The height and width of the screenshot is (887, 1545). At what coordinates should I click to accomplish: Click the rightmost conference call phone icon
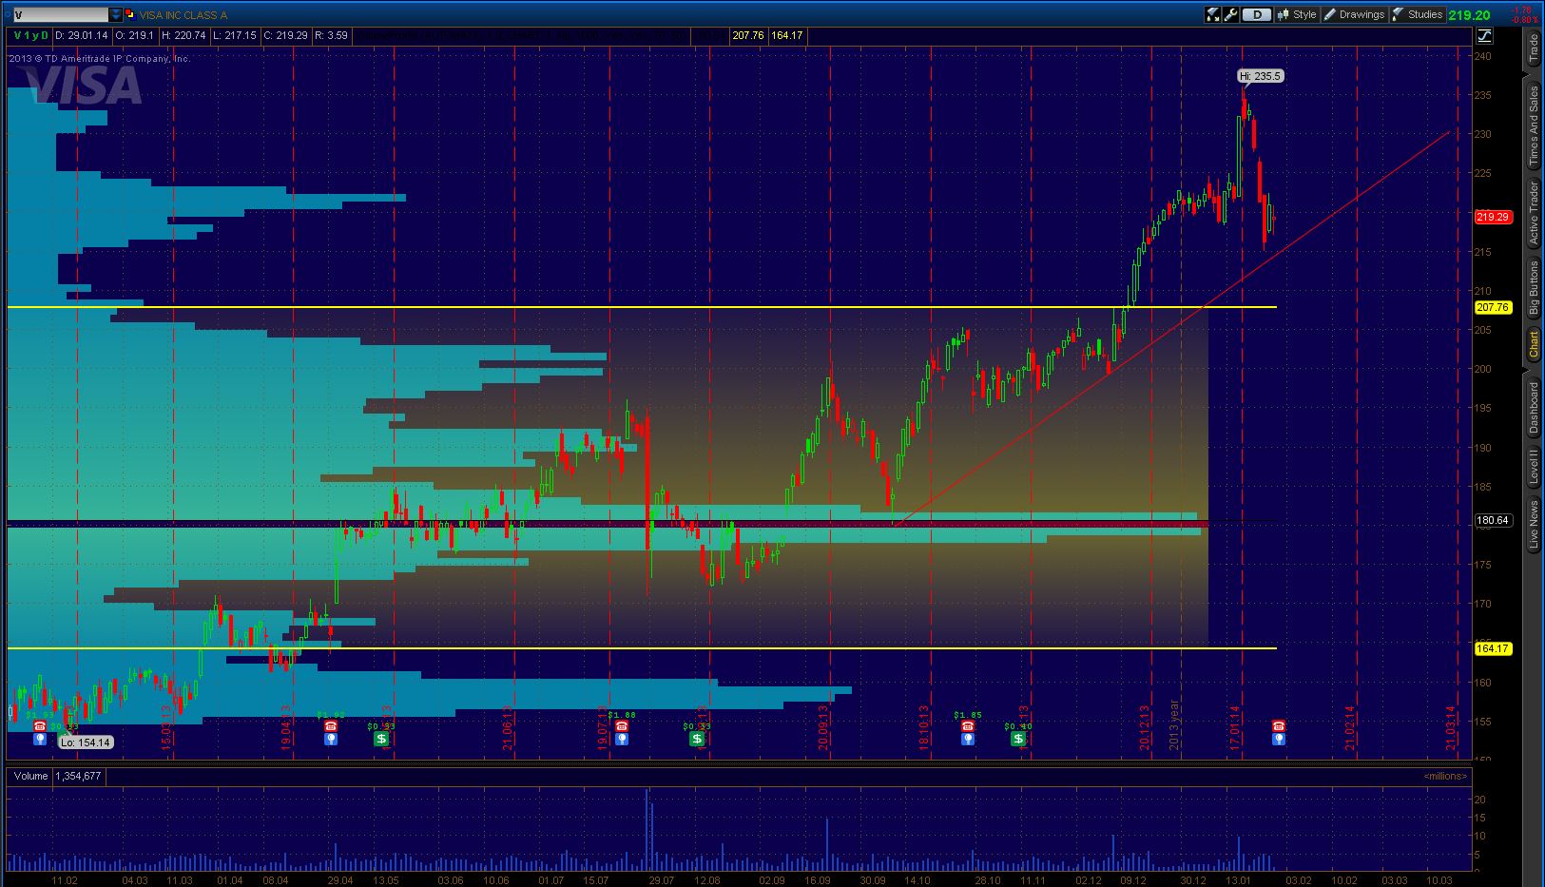click(1279, 726)
